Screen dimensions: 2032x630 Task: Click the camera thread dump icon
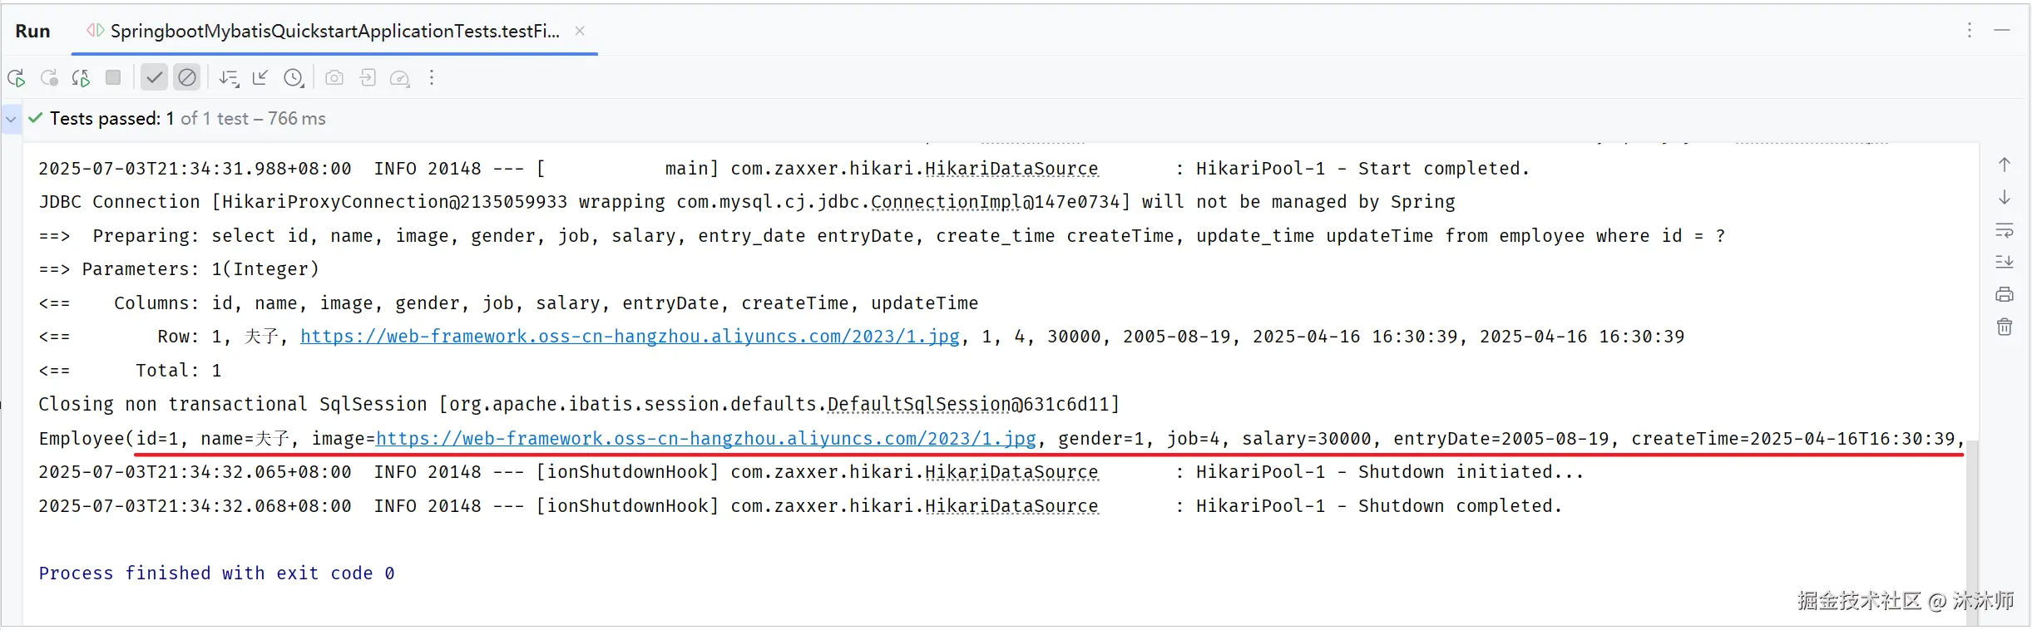click(334, 77)
